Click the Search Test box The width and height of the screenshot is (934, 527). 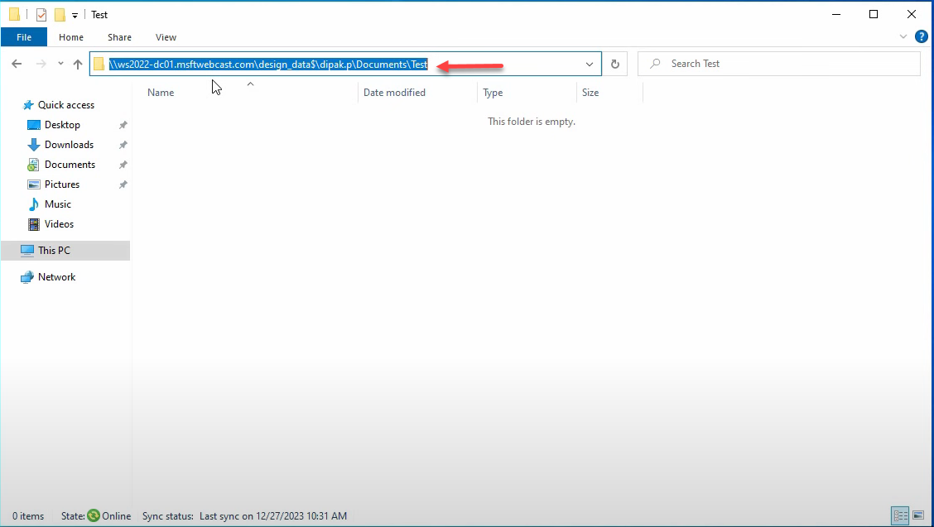pos(778,64)
